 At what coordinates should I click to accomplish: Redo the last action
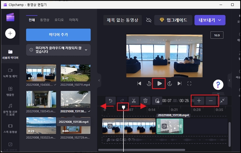click(122, 101)
